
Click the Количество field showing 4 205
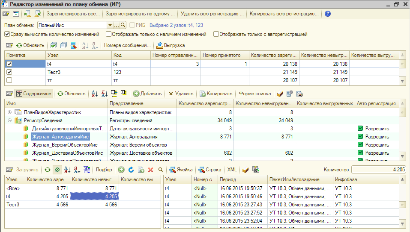point(378,170)
